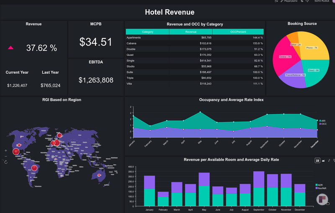Image resolution: width=335 pixels, height=213 pixels.
Task: Click the refresh icon in top bar
Action: click(276, 1)
